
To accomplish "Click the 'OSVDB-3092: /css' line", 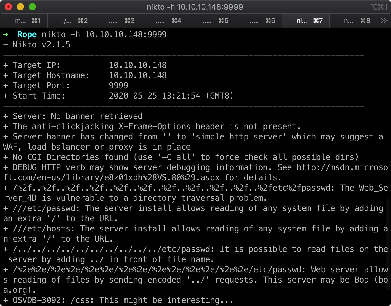I will click(x=118, y=300).
